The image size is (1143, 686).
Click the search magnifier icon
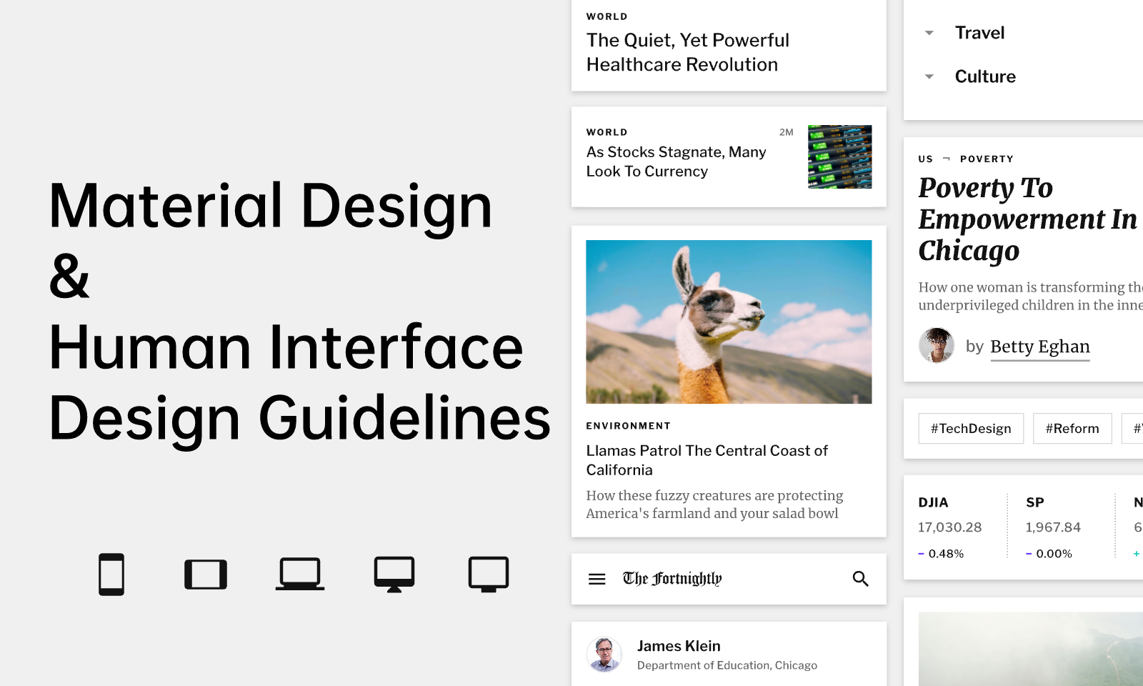coord(861,579)
